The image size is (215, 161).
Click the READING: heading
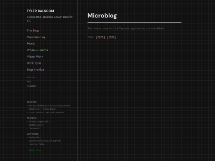32,102
